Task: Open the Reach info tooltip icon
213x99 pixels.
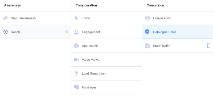Action: click(67, 32)
